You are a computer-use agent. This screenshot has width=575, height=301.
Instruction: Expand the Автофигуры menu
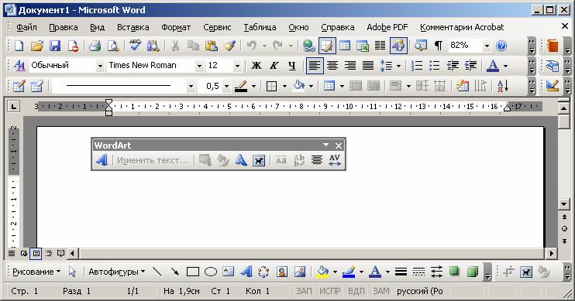[x=116, y=272]
